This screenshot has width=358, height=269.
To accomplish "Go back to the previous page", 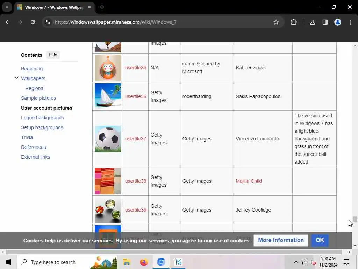I will (8, 22).
